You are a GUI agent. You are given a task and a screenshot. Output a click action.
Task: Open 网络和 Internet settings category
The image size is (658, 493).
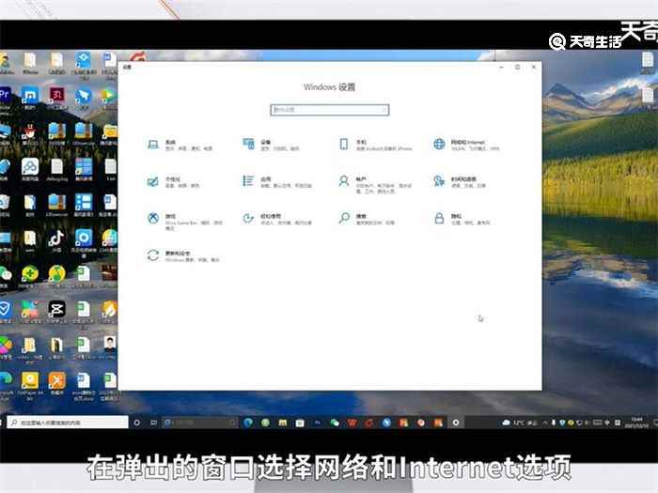[x=466, y=145]
